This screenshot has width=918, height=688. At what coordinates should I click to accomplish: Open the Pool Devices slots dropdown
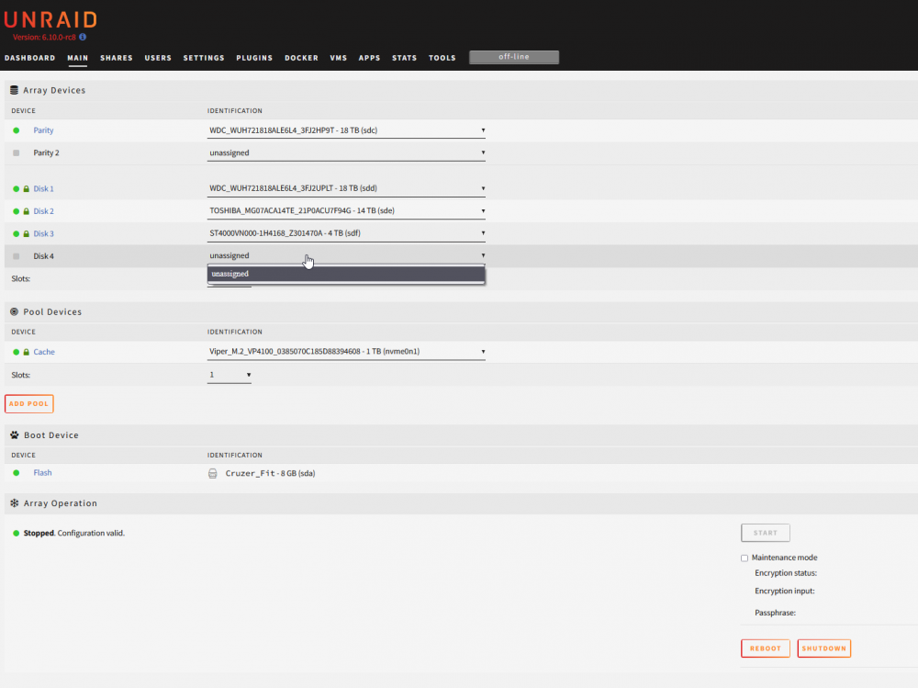tap(229, 375)
